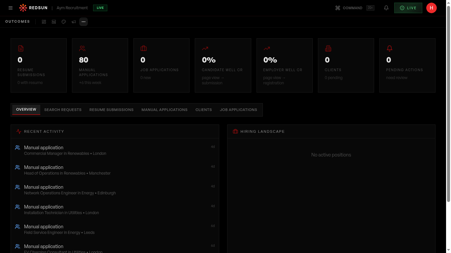Click the REDSUN logo
The image size is (451, 253).
point(33,8)
